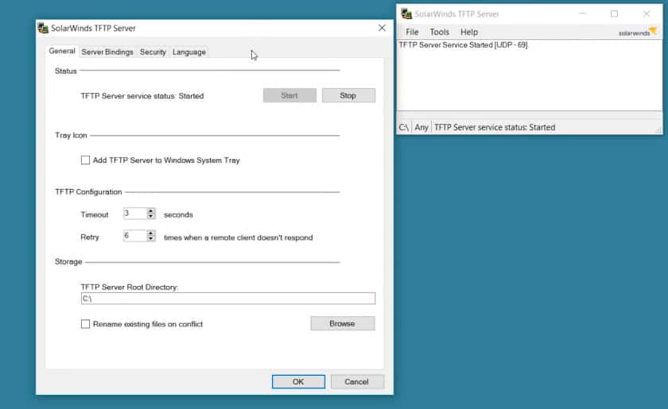
Task: Click the TFTP Server Root Directory field
Action: pos(228,299)
